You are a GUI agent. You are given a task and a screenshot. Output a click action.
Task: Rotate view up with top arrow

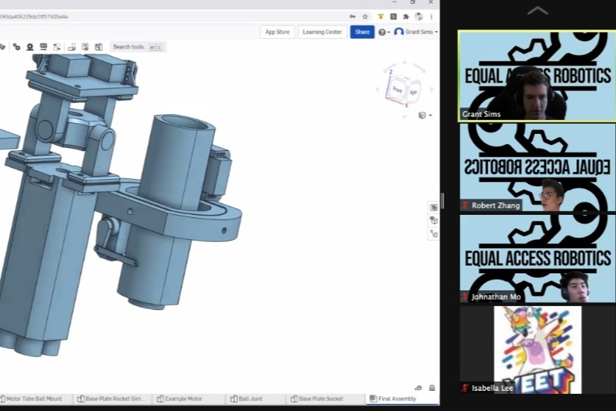[404, 62]
